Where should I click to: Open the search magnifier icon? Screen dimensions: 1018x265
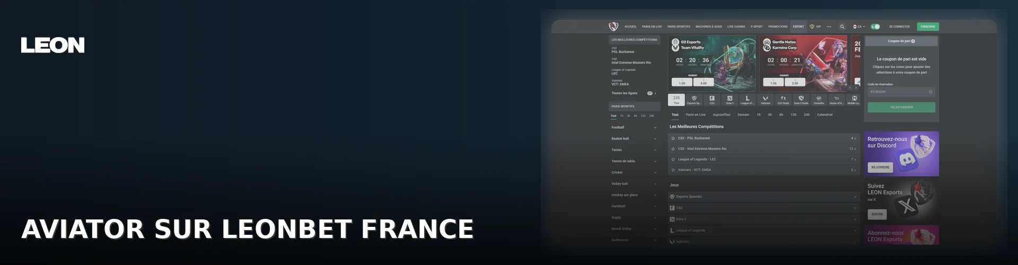click(842, 26)
